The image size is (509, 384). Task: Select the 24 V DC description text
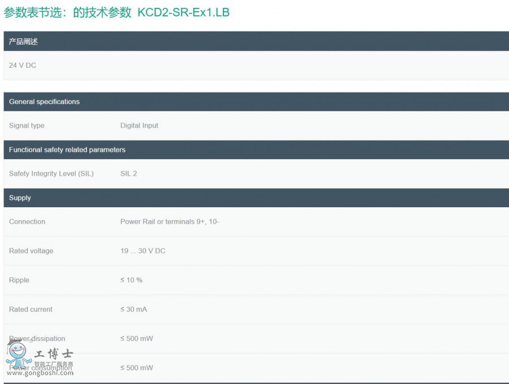[23, 65]
